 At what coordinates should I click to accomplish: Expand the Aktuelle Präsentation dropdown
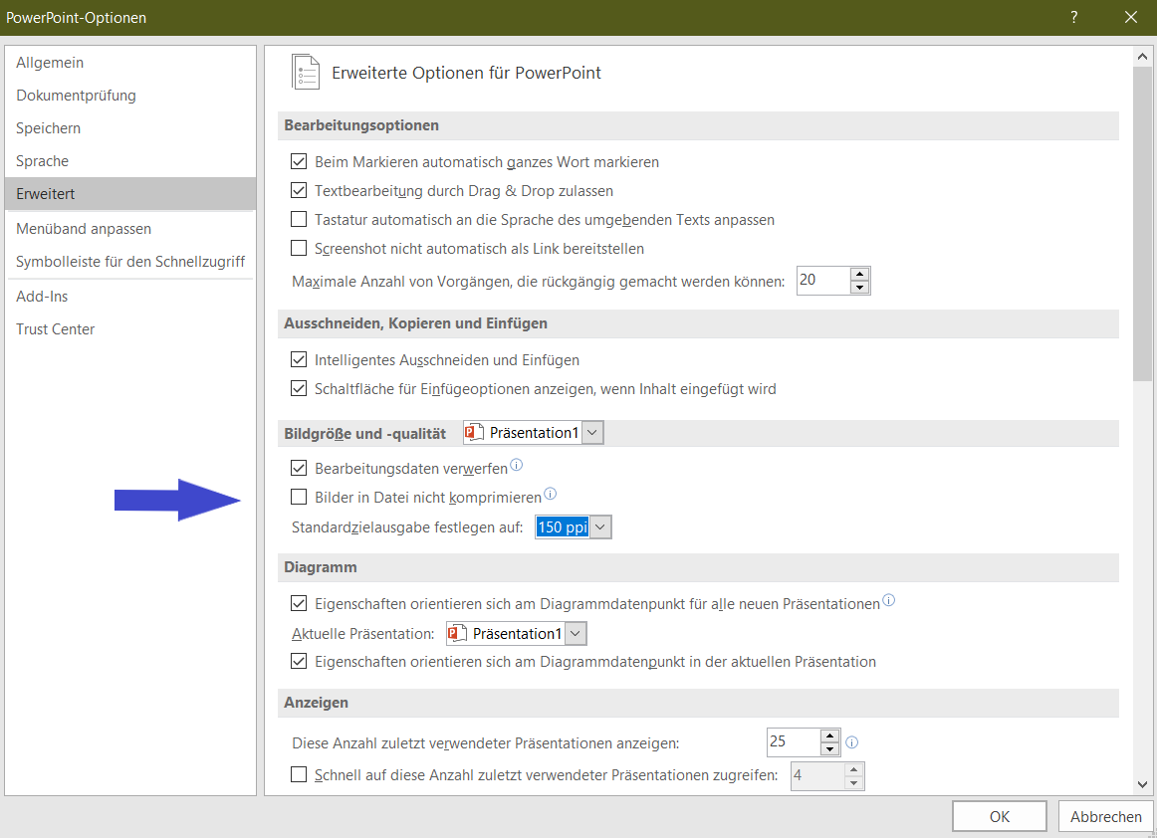pyautogui.click(x=576, y=634)
